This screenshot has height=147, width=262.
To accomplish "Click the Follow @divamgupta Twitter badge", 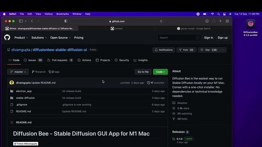I will point(25,144).
